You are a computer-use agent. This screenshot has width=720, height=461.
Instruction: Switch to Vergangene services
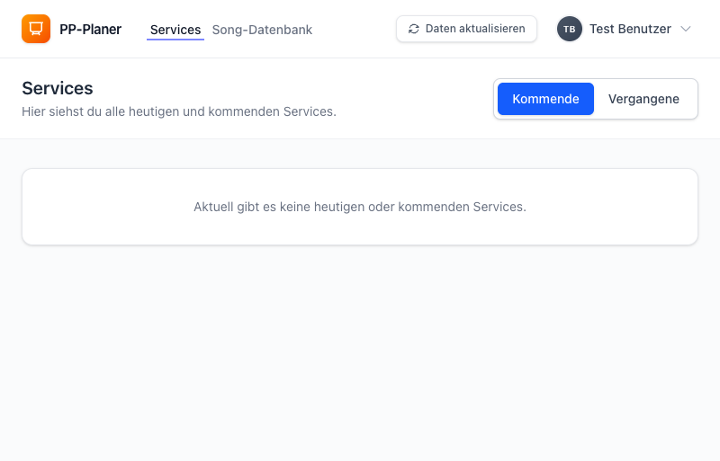pyautogui.click(x=643, y=99)
